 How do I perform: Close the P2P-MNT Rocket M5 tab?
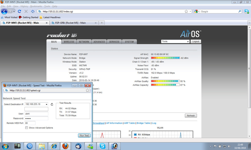(46, 23)
